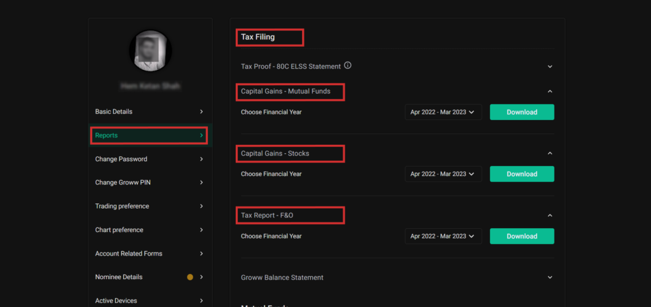Image resolution: width=651 pixels, height=307 pixels.
Task: Click the orange dot next to Nominee Details
Action: [x=189, y=277]
